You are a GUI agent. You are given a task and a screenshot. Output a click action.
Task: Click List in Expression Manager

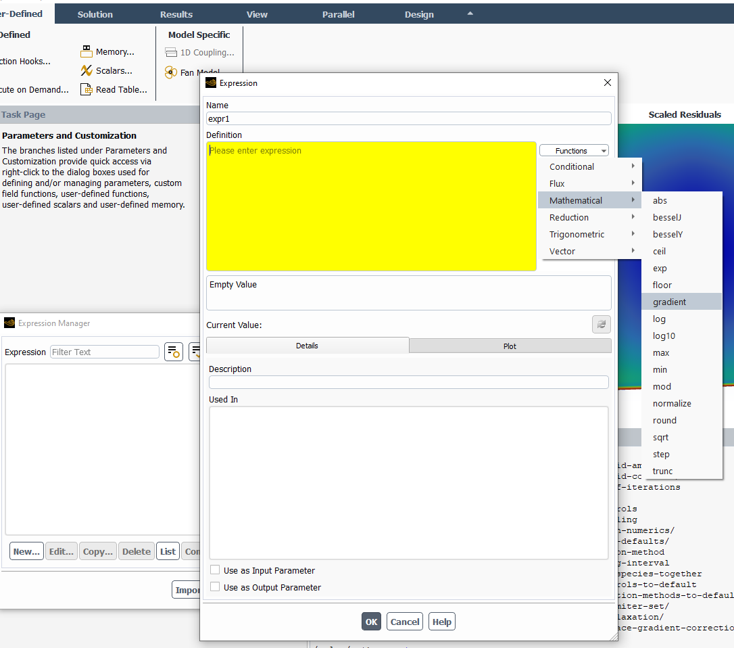coord(168,551)
